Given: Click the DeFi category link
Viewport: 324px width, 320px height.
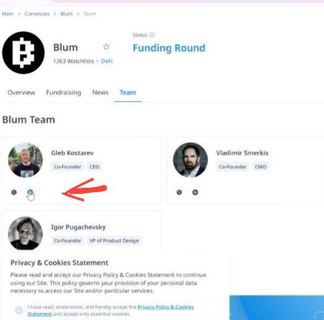Looking at the screenshot, I should pyautogui.click(x=107, y=61).
